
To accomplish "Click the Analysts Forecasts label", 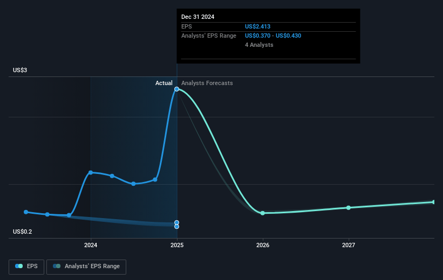I will pyautogui.click(x=207, y=83).
